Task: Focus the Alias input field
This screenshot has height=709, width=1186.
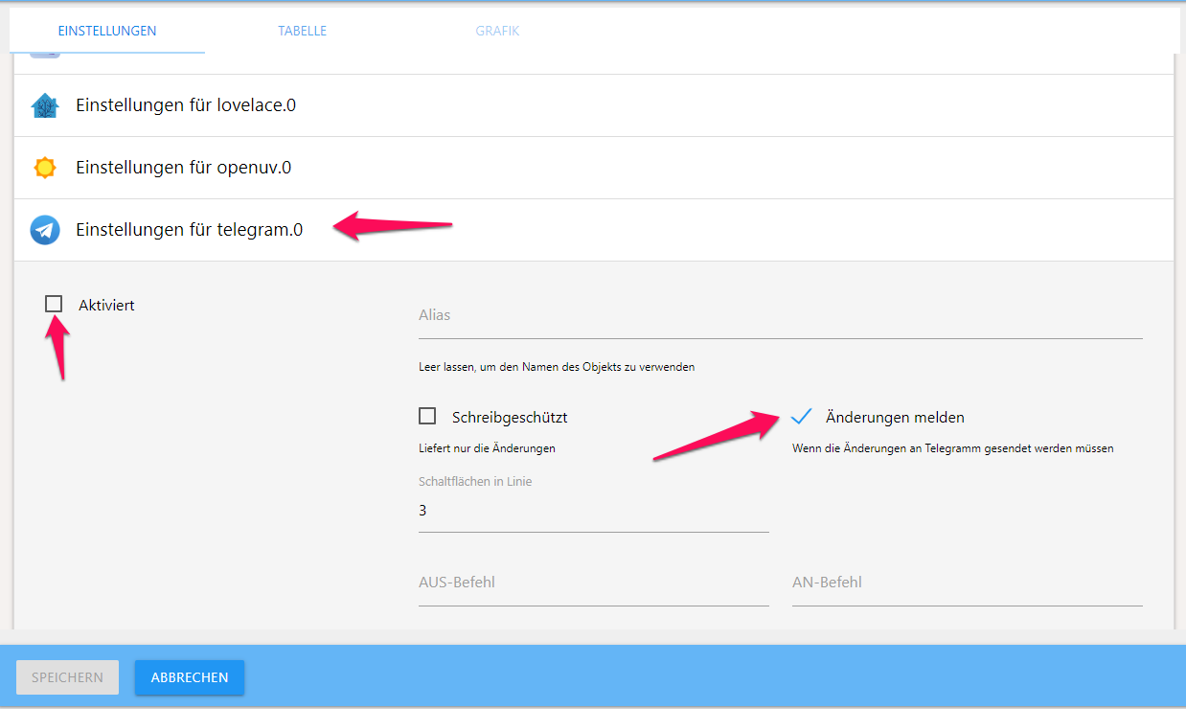Action: tap(781, 316)
